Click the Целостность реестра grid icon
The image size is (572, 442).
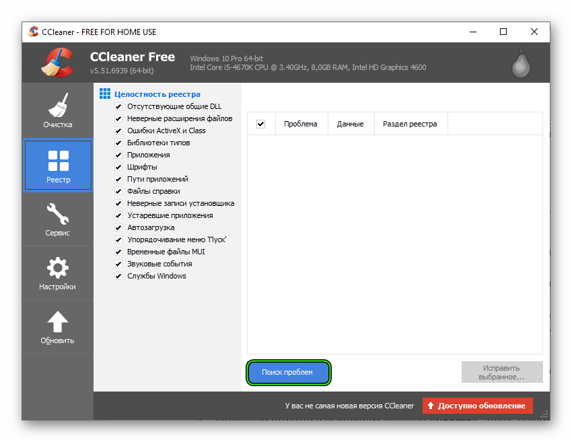coord(104,94)
